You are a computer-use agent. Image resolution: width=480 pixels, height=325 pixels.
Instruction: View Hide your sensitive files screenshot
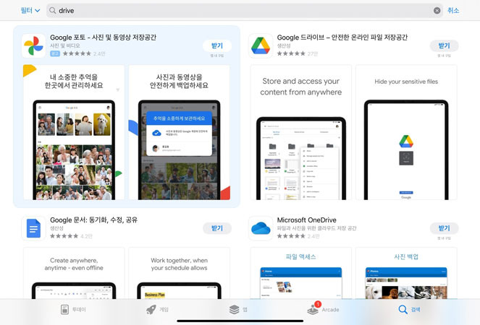[x=406, y=132]
